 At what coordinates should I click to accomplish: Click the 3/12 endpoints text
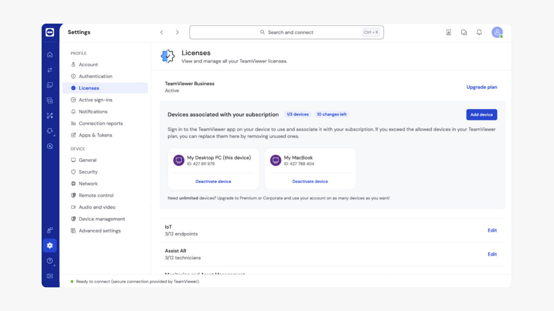click(x=181, y=234)
